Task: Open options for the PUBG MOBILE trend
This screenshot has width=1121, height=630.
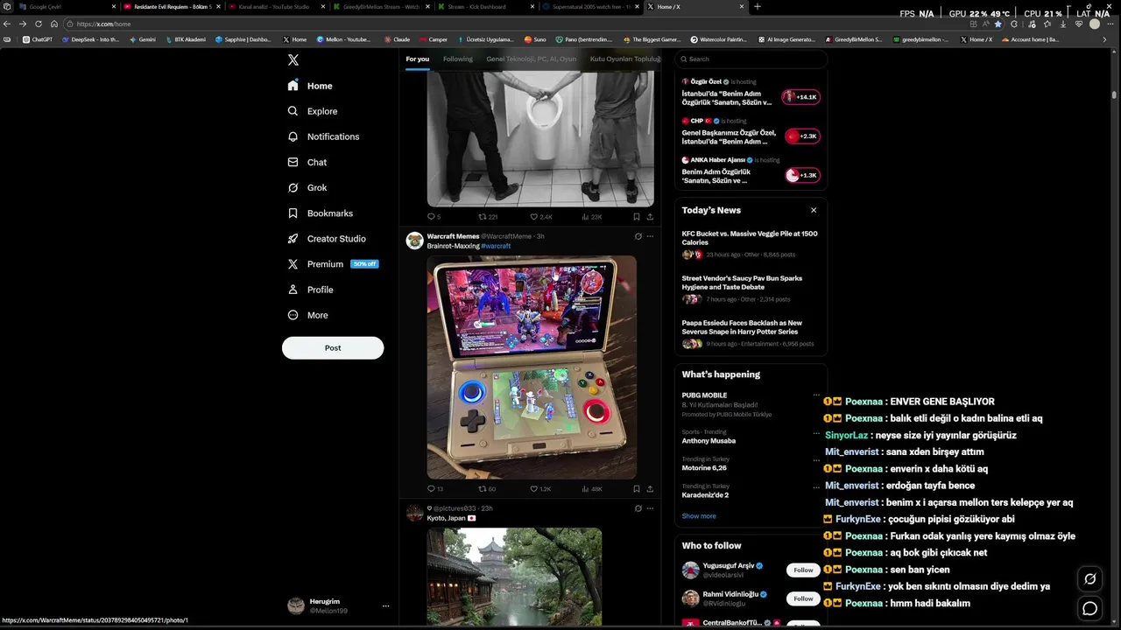Action: tap(816, 395)
